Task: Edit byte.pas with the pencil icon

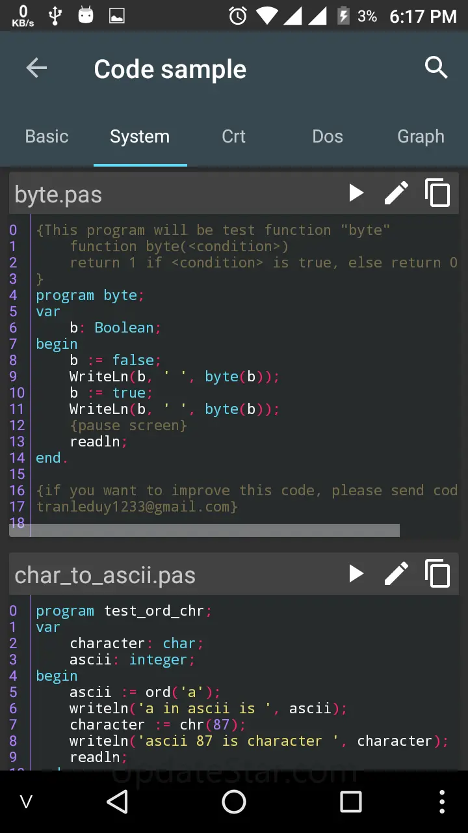Action: [396, 193]
